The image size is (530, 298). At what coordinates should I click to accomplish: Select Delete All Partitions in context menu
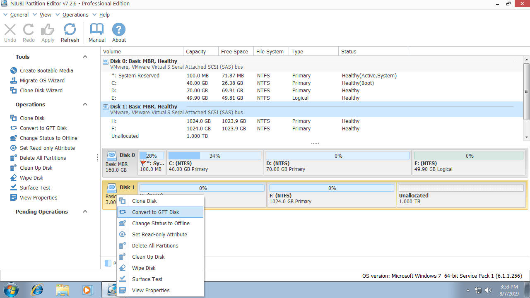[155, 245]
